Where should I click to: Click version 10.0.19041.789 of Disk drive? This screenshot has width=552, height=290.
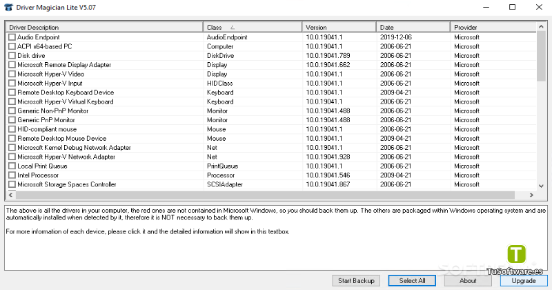pyautogui.click(x=328, y=55)
